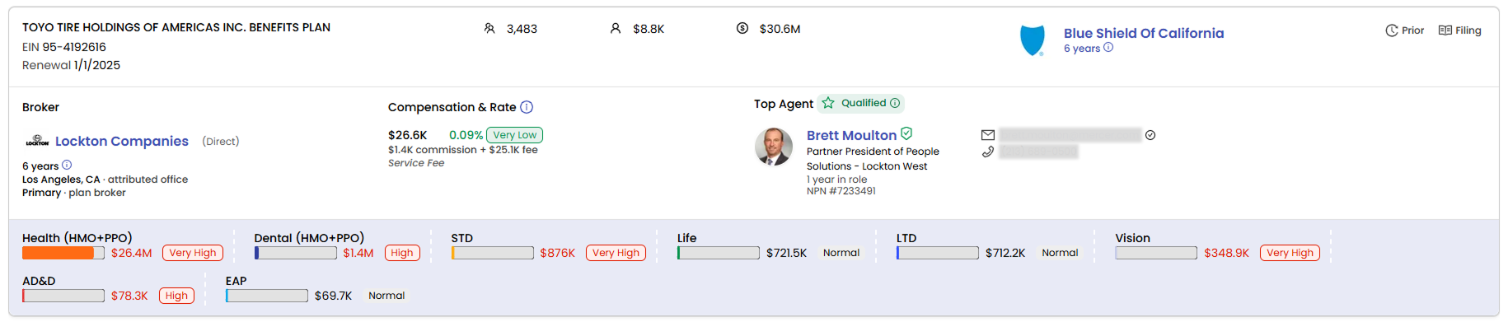Click the Qualified agent badge
Image resolution: width=1508 pixels, height=322 pixels.
862,103
